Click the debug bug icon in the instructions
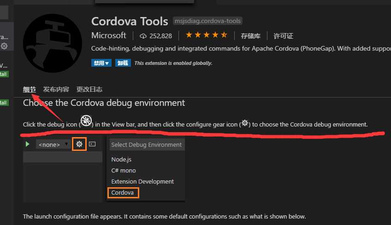 86,121
